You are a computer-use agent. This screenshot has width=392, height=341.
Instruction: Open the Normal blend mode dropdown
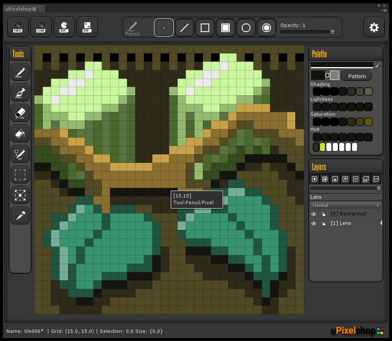tap(345, 205)
